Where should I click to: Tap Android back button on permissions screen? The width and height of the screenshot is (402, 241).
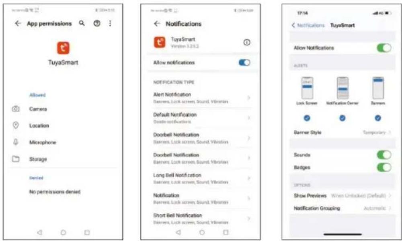click(x=39, y=232)
